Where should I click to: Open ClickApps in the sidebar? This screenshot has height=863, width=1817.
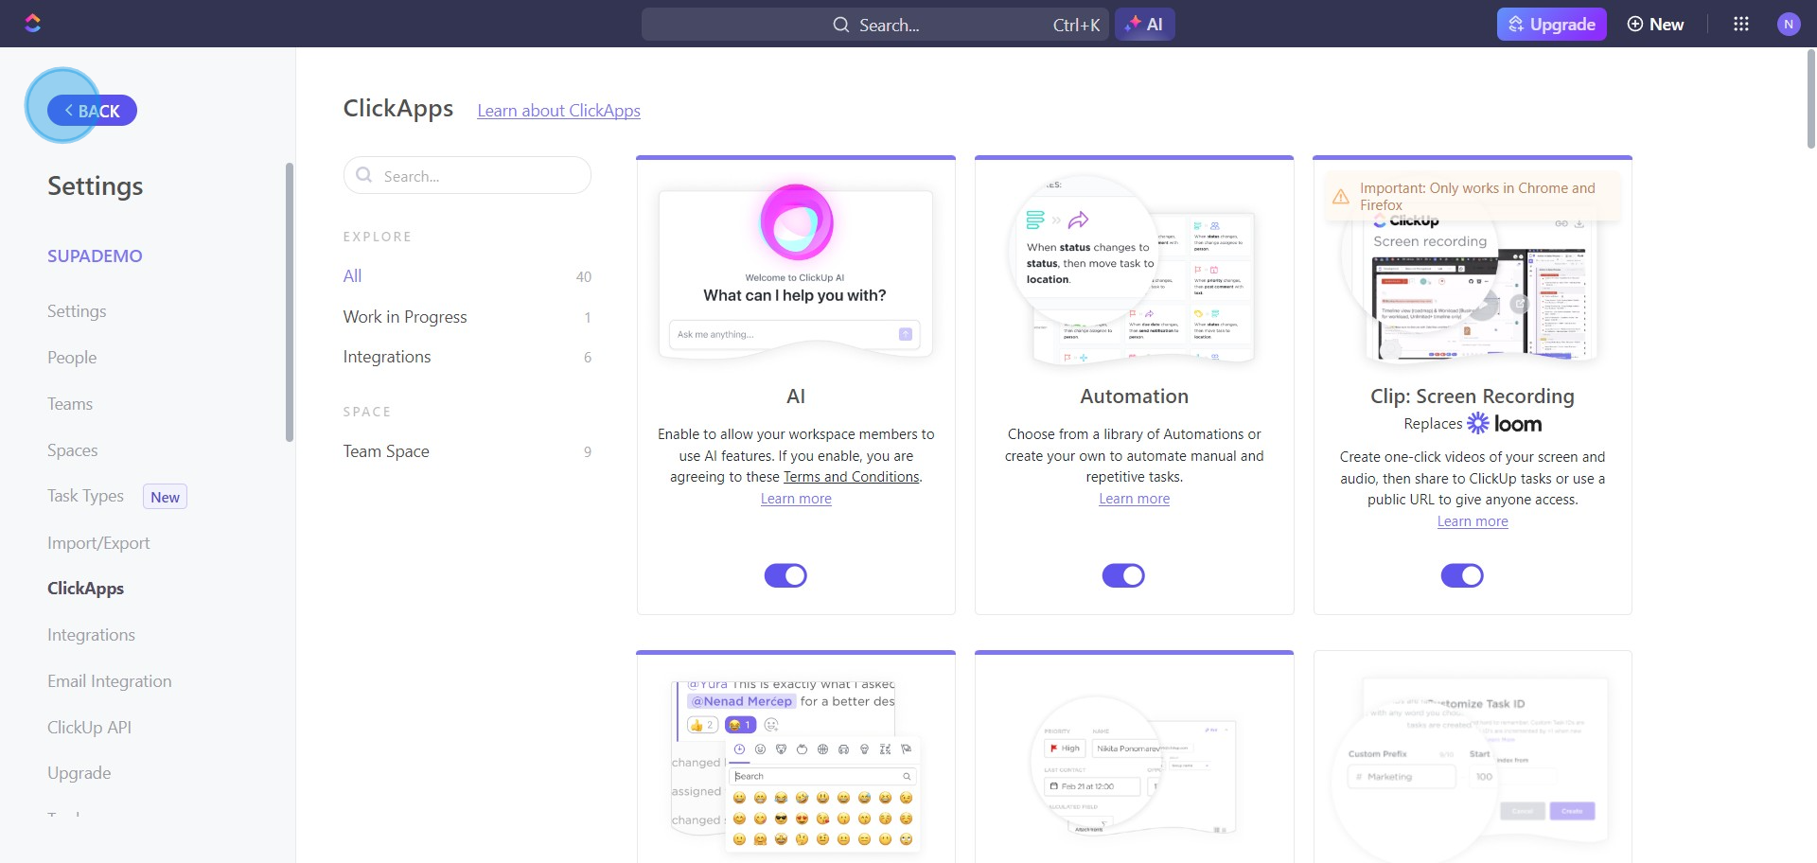tap(85, 589)
